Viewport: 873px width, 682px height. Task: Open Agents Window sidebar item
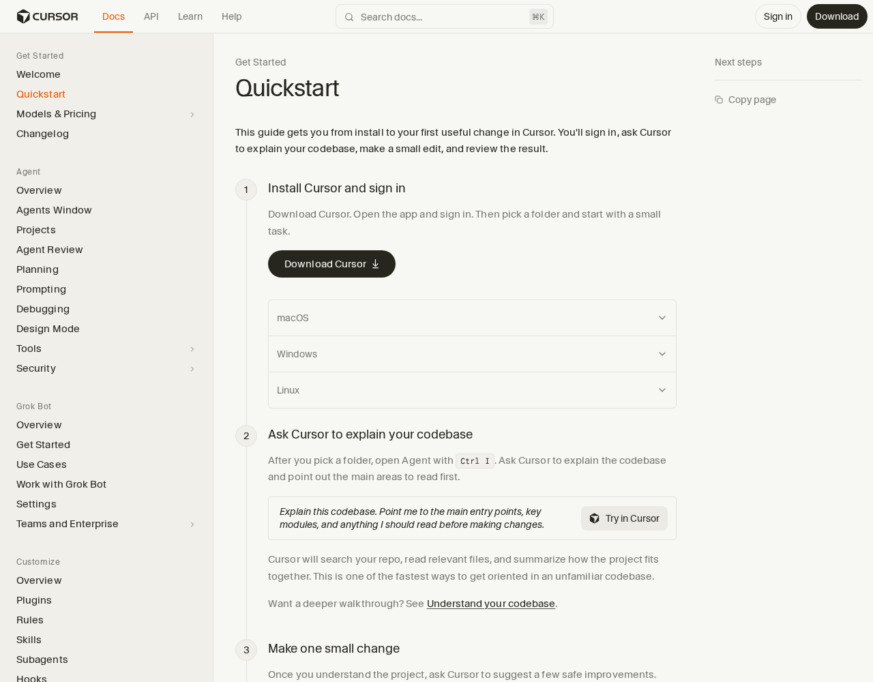coord(54,210)
